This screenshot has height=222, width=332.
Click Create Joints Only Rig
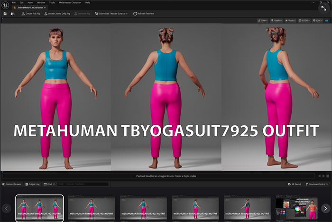[x=57, y=14]
